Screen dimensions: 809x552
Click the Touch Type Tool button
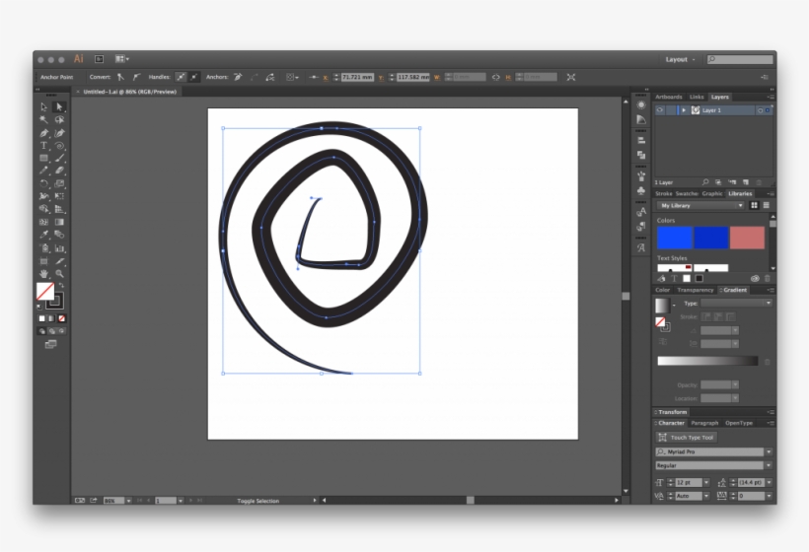(687, 438)
